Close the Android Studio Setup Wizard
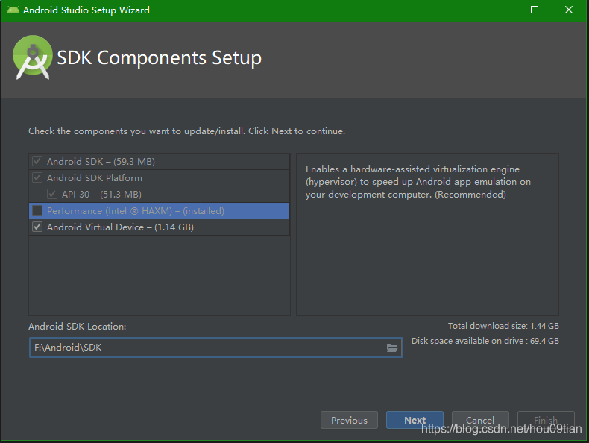This screenshot has height=443, width=589. point(569,10)
